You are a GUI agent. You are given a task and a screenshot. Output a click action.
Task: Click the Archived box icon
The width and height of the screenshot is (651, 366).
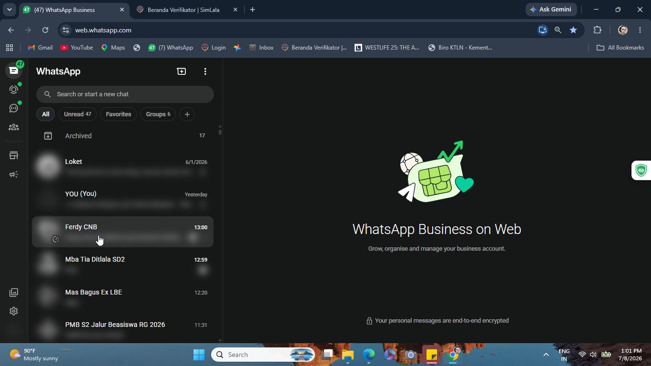coord(48,136)
